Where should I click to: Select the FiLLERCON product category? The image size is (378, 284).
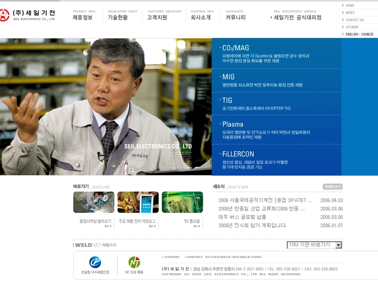(276, 160)
